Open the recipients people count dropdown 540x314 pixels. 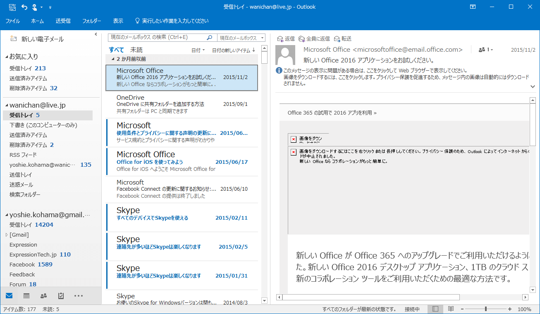coord(485,50)
